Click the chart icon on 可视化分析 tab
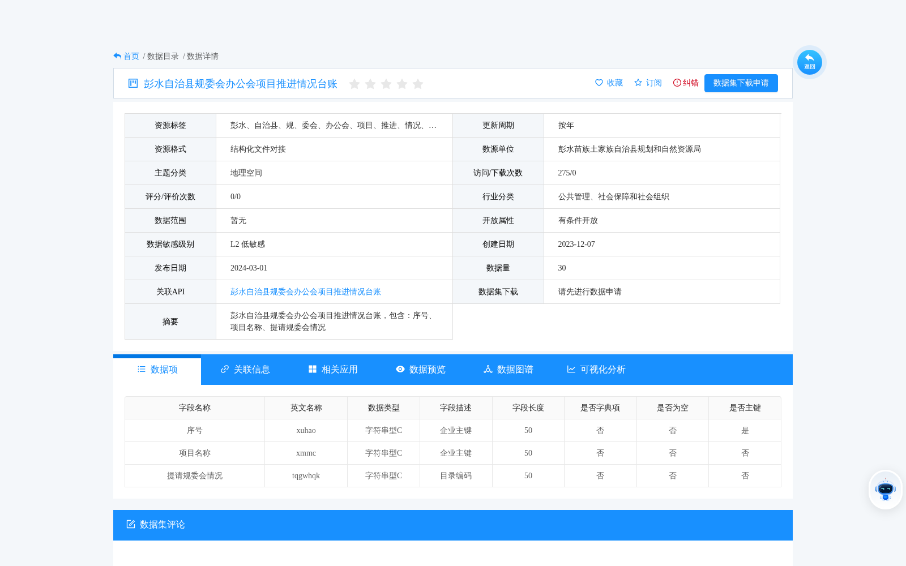Screen dimensions: 906x566 pos(571,369)
